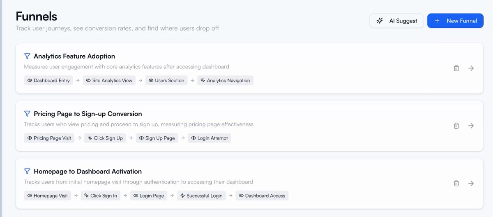The height and width of the screenshot is (217, 493).
Task: Click the Successful Login step chip
Action: 201,196
